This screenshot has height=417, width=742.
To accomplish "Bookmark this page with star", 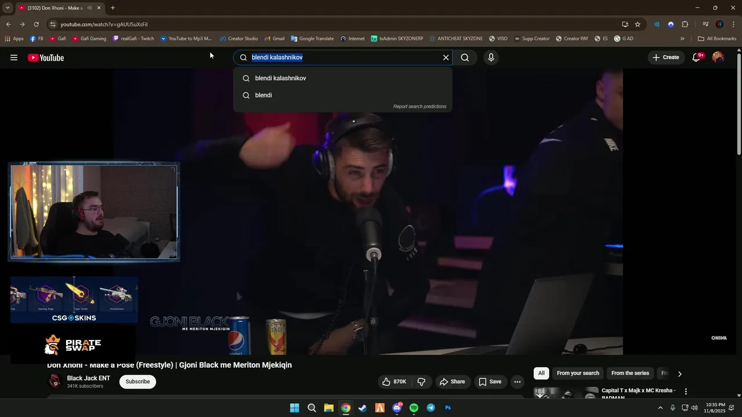I will coord(638,24).
